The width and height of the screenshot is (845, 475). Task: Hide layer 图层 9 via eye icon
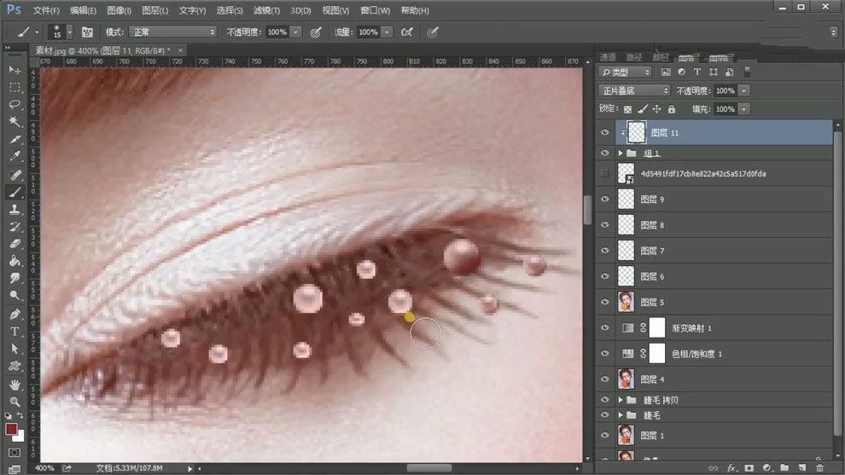605,200
